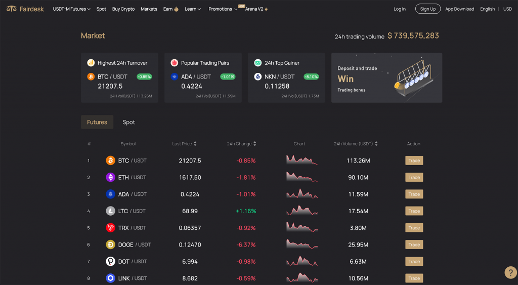
Task: Click the +1.16% change for LTC
Action: 246,211
